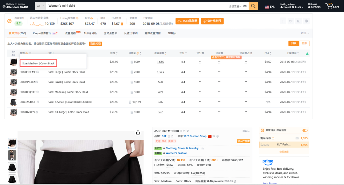
Task: Open the All departments search dropdown
Action: 40,6
